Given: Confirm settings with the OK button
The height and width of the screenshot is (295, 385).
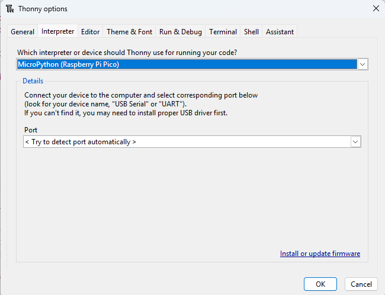Looking at the screenshot, I should point(320,284).
